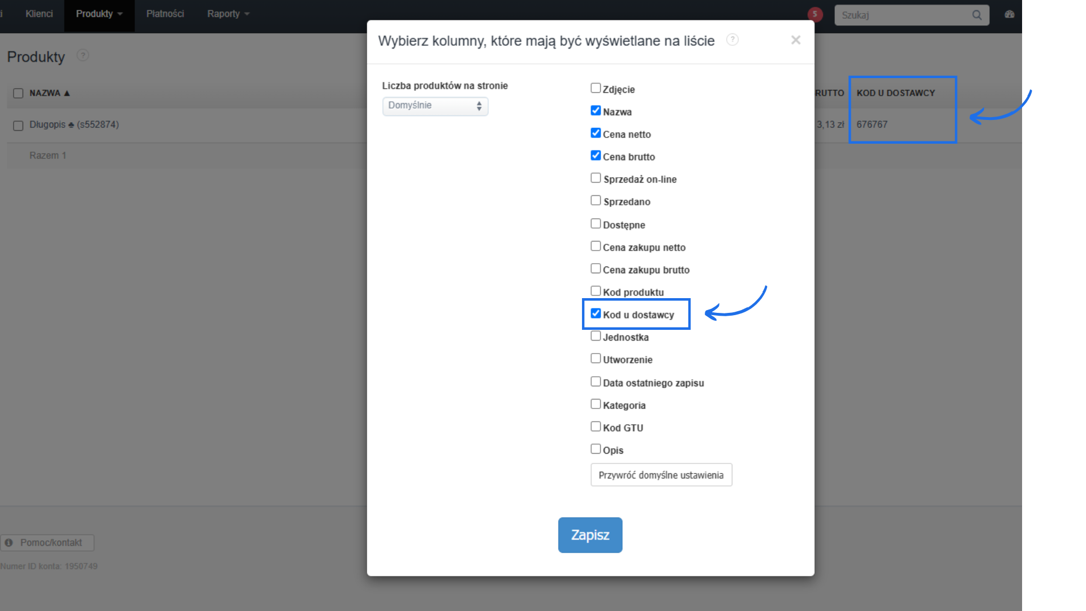Uncheck the Kod u dostawcy checkbox
The width and height of the screenshot is (1086, 611).
point(596,313)
